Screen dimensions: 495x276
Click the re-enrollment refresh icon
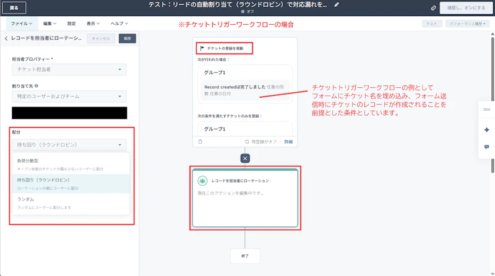(x=247, y=142)
